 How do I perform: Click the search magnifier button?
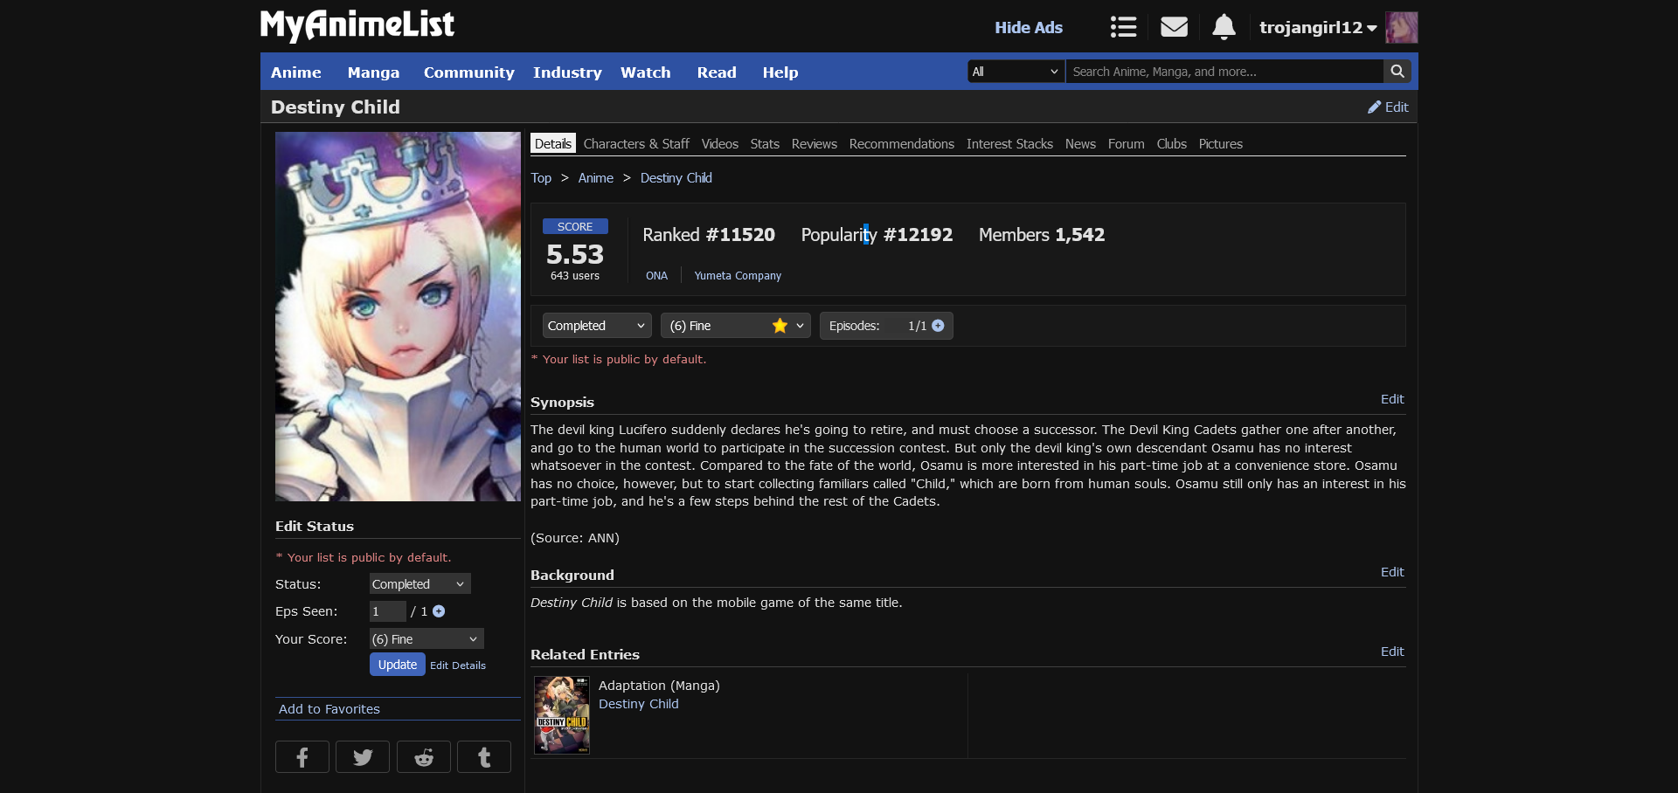(1397, 72)
